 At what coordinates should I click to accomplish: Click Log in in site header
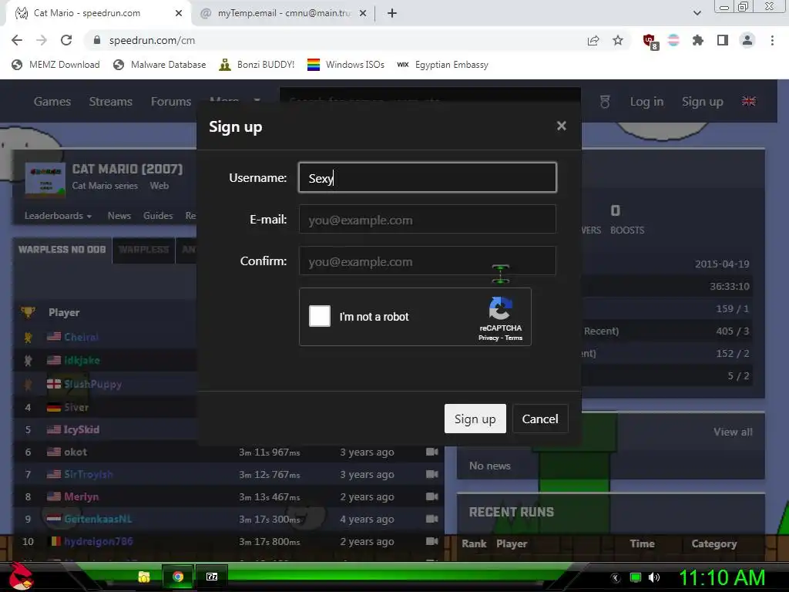(646, 101)
